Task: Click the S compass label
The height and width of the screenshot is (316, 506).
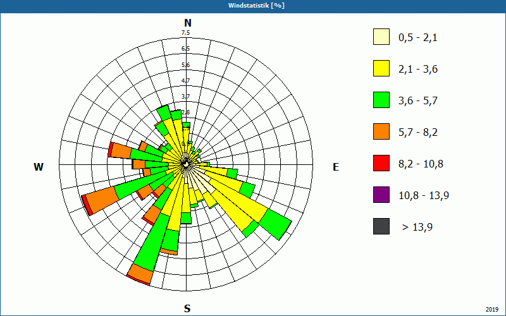Action: [x=187, y=308]
